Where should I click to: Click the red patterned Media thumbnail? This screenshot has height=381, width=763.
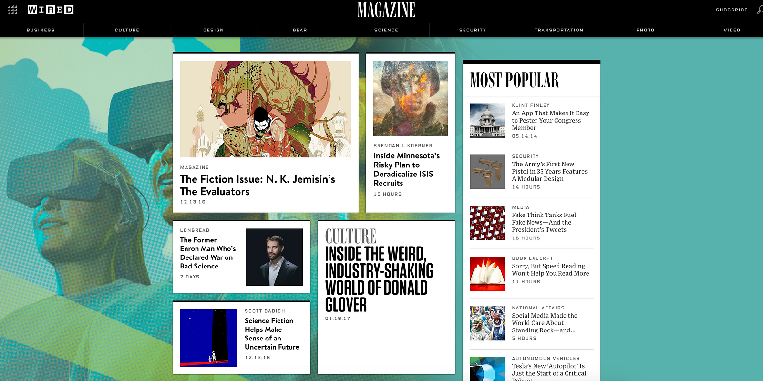coord(487,223)
